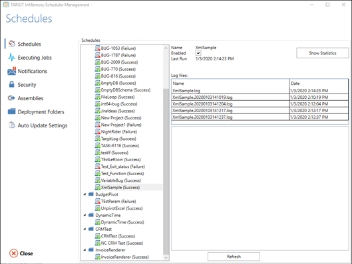Screen dimensions: 352x264
Task: Click the Security padlock icon
Action: pyautogui.click(x=11, y=84)
